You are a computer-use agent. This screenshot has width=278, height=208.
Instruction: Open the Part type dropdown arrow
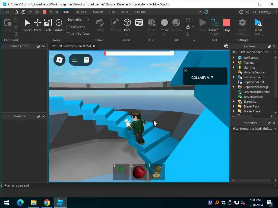point(127,34)
